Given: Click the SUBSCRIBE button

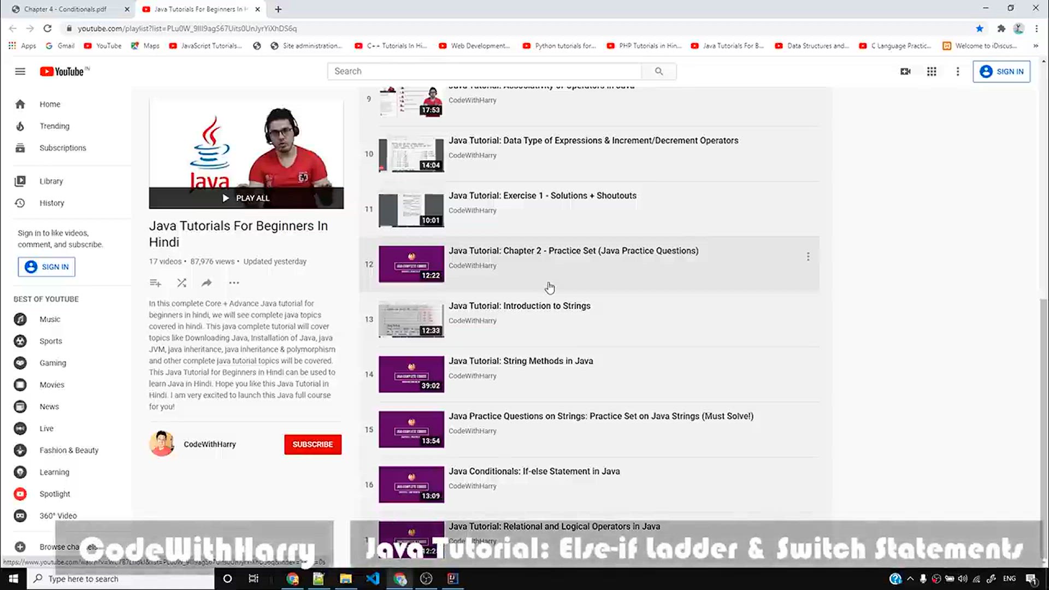Looking at the screenshot, I should (313, 444).
